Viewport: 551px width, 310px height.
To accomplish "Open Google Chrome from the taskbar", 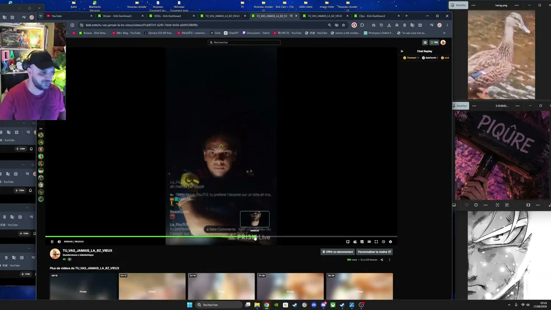I will coord(266,305).
